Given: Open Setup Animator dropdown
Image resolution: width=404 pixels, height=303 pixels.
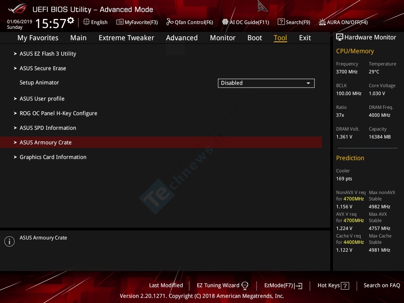Looking at the screenshot, I should coord(266,83).
